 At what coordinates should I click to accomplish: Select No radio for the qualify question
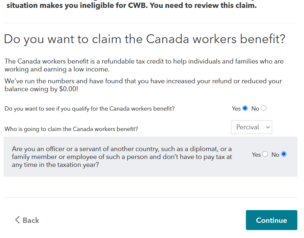click(264, 108)
